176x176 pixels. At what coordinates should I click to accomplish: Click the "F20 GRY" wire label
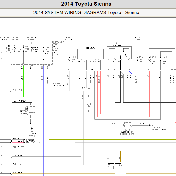17,164
